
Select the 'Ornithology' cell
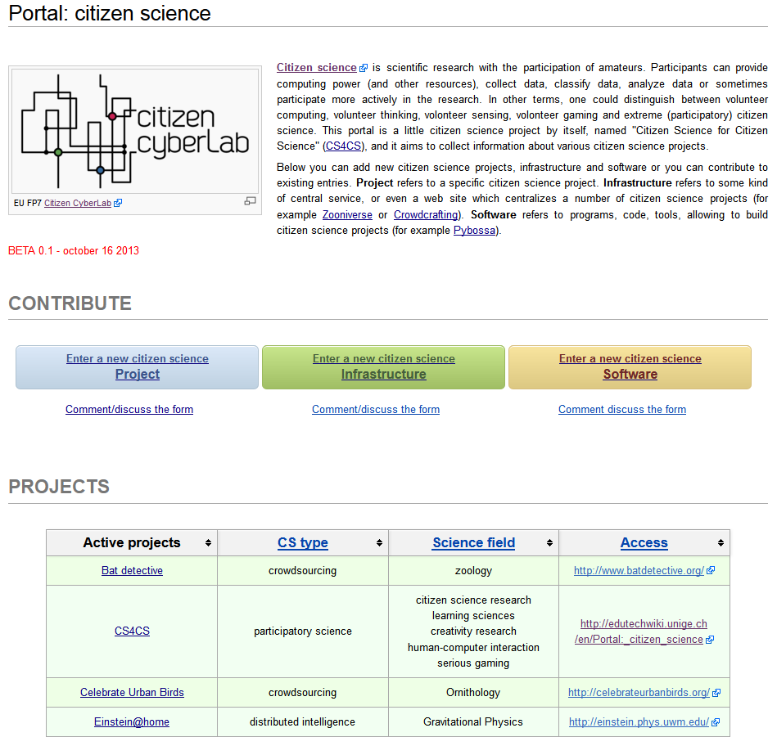click(x=473, y=692)
